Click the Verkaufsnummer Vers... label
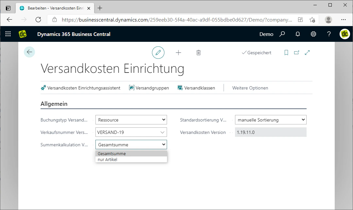This screenshot has width=353, height=210. pyautogui.click(x=64, y=132)
